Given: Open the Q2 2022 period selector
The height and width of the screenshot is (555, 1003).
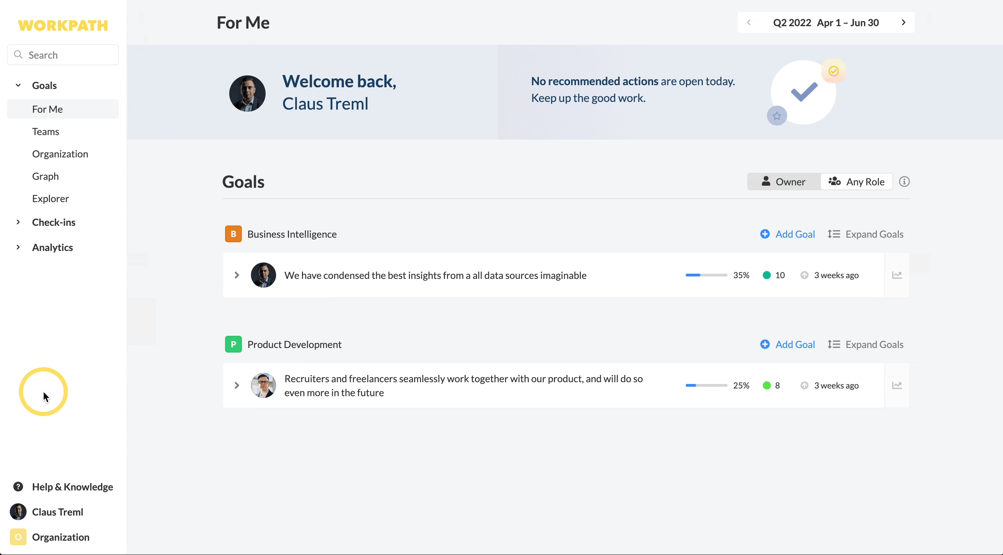Looking at the screenshot, I should [x=826, y=23].
